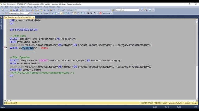Viewport: 199px width, 111px height.
Task: Click the New Project icon
Action: [3, 10]
